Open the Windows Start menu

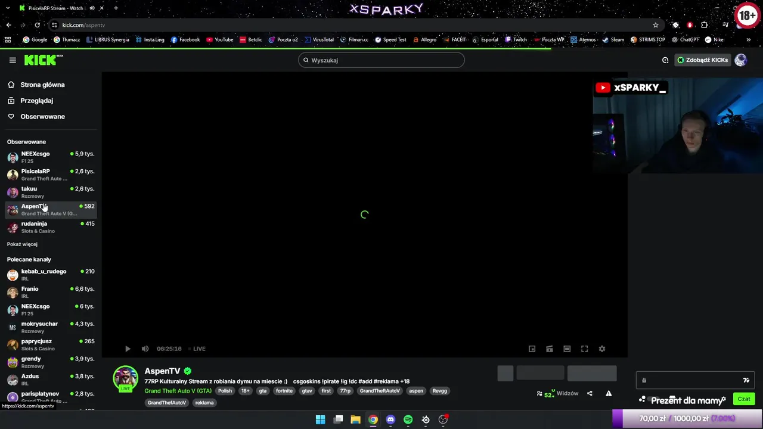[x=320, y=419]
